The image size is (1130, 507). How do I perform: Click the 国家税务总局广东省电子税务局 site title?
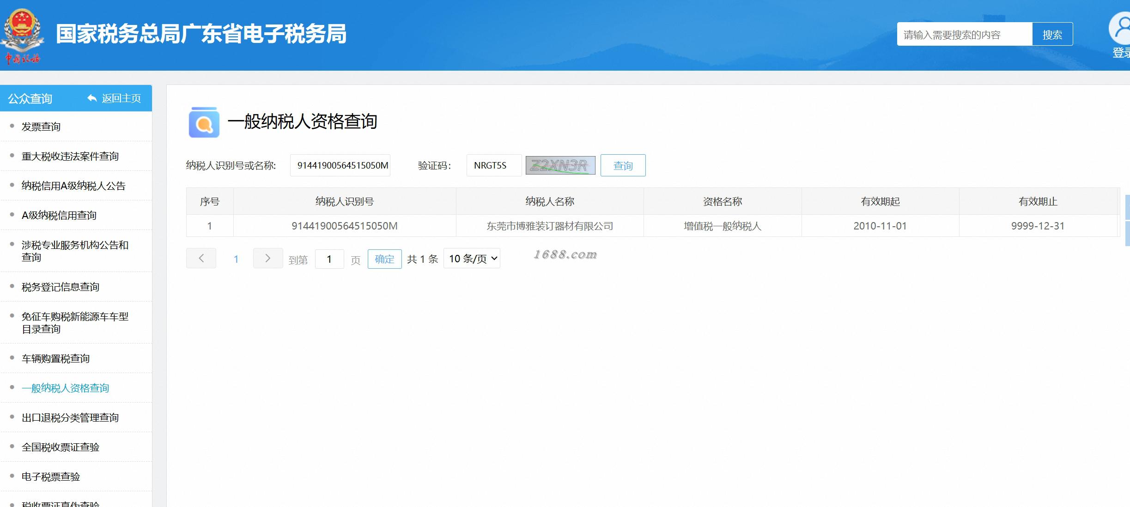(x=201, y=34)
